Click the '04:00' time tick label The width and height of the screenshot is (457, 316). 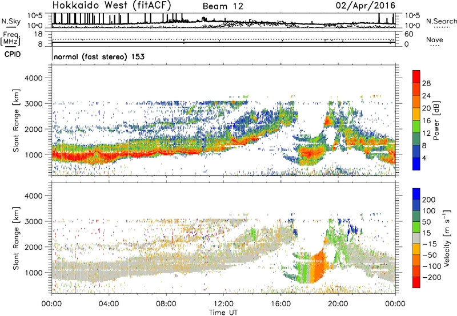coord(109,304)
